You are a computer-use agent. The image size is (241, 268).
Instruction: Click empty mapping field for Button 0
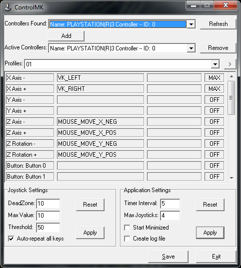(100, 166)
